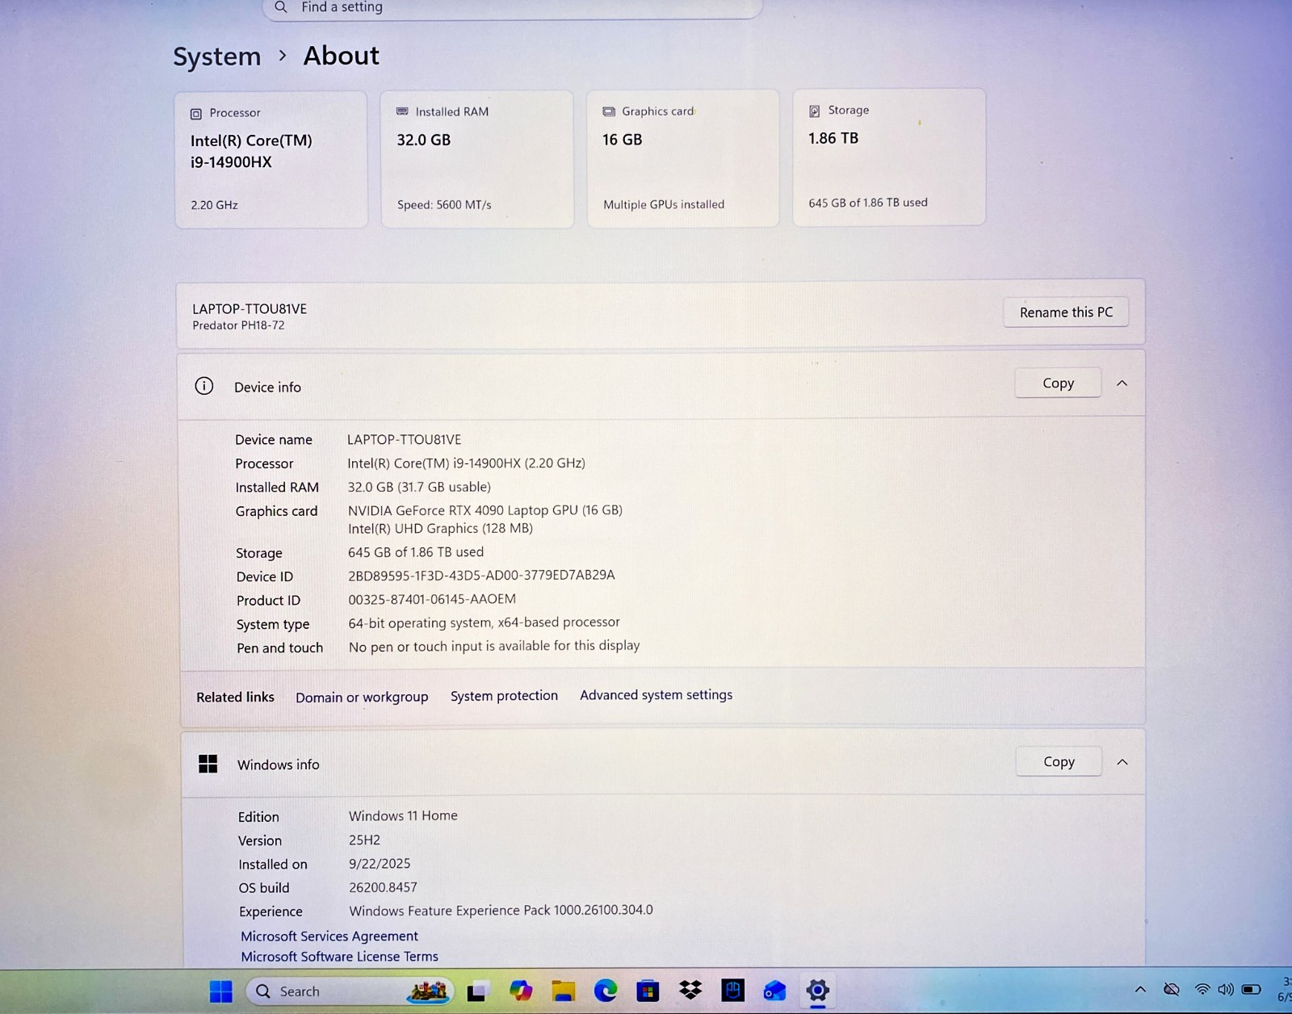Click the Graphics card icon
Image resolution: width=1292 pixels, height=1014 pixels.
pos(609,111)
